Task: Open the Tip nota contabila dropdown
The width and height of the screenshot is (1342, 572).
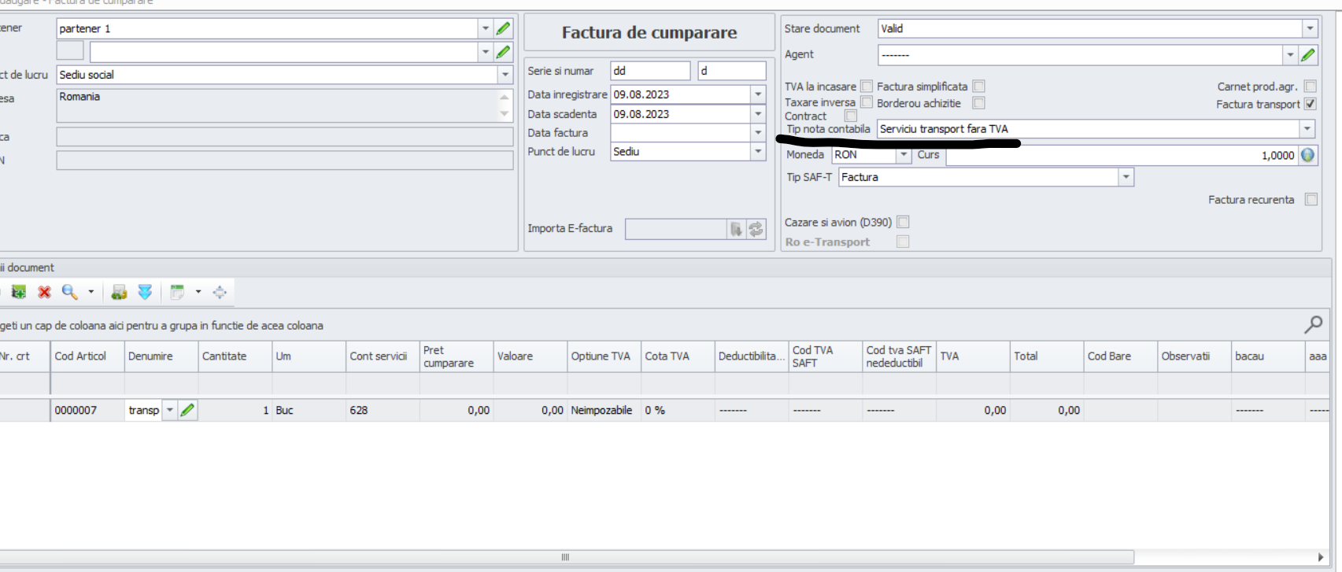Action: click(1307, 129)
